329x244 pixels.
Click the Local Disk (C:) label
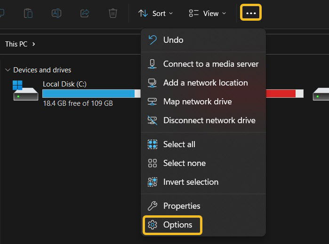64,84
